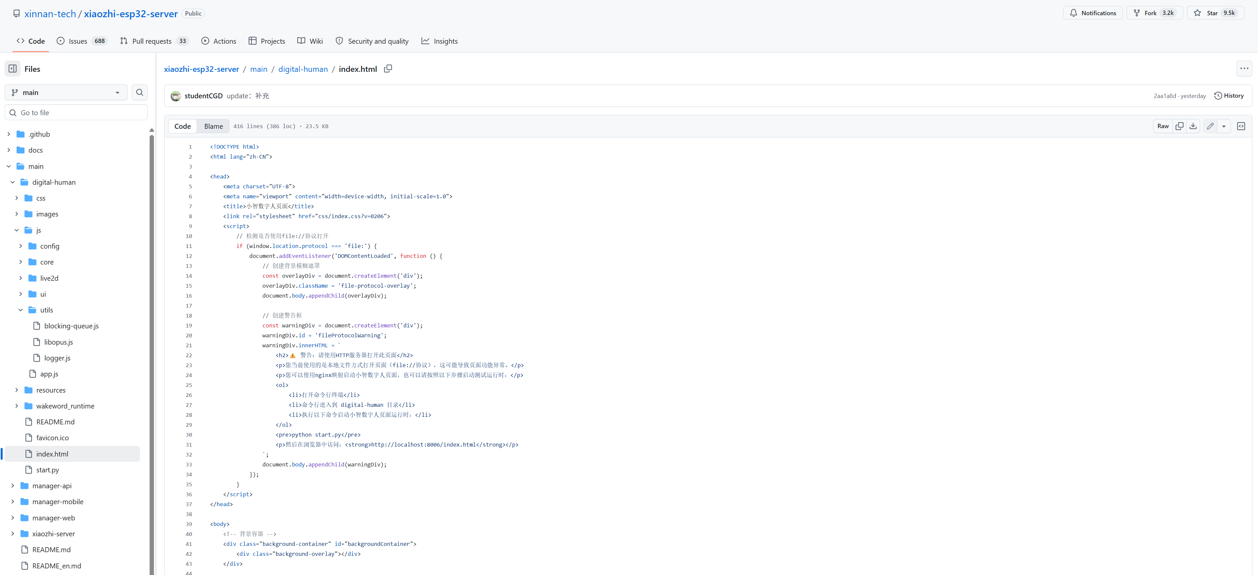The image size is (1258, 575).
Task: Copy raw file contents icon
Action: [x=1179, y=126]
